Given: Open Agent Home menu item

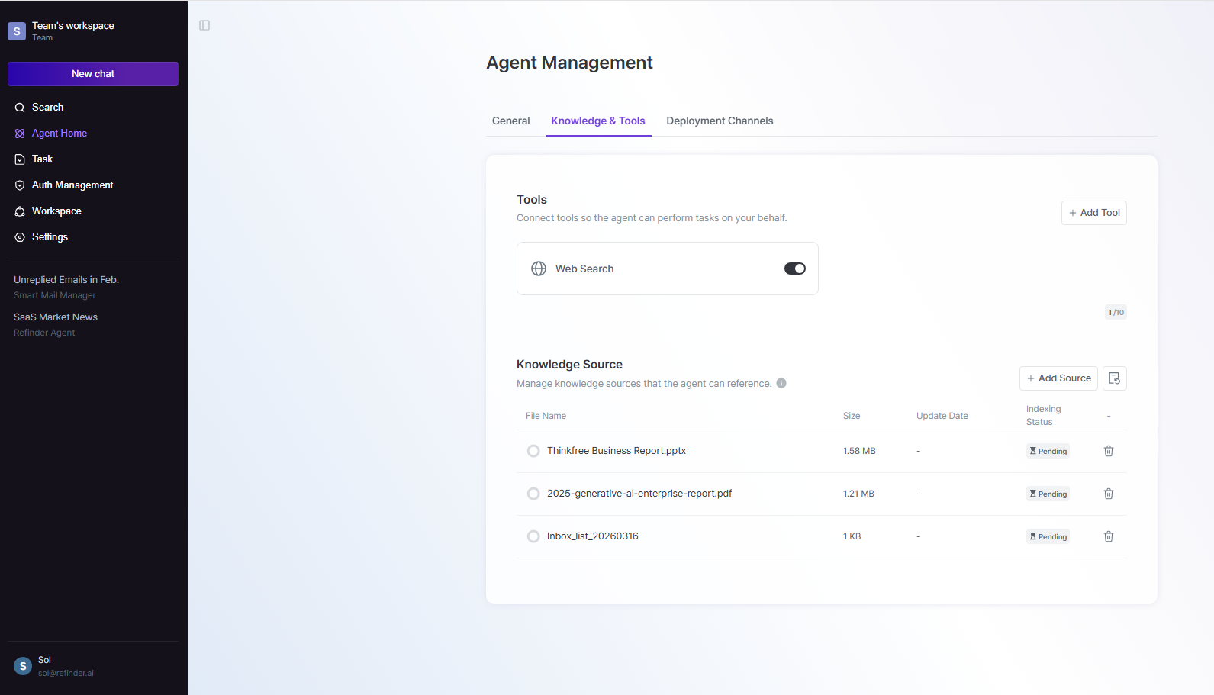Looking at the screenshot, I should (93, 134).
